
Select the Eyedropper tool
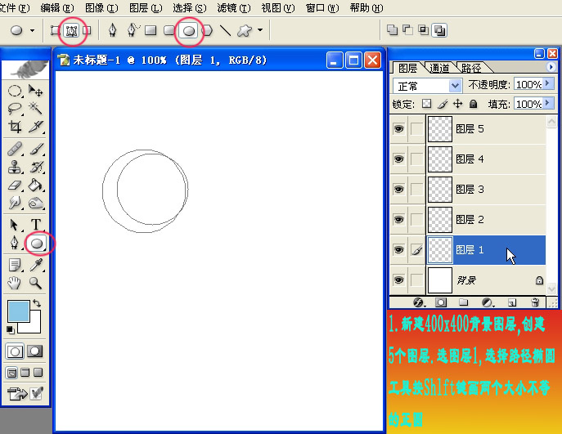coord(35,266)
